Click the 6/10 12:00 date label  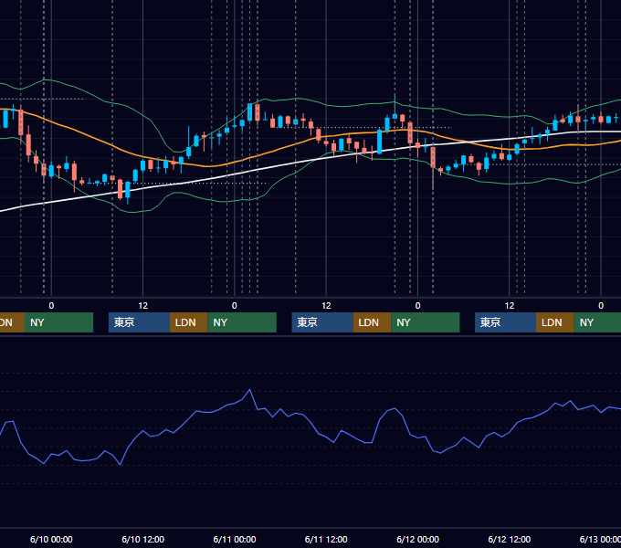[x=143, y=539]
